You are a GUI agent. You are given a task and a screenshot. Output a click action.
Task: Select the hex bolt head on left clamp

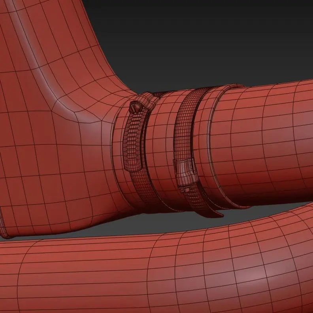(135, 107)
